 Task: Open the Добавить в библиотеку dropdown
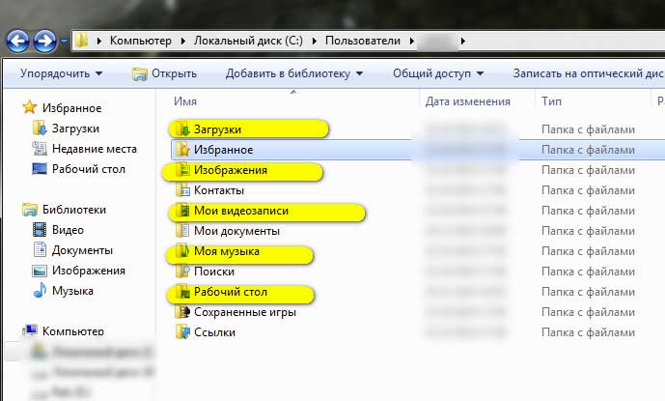point(294,73)
